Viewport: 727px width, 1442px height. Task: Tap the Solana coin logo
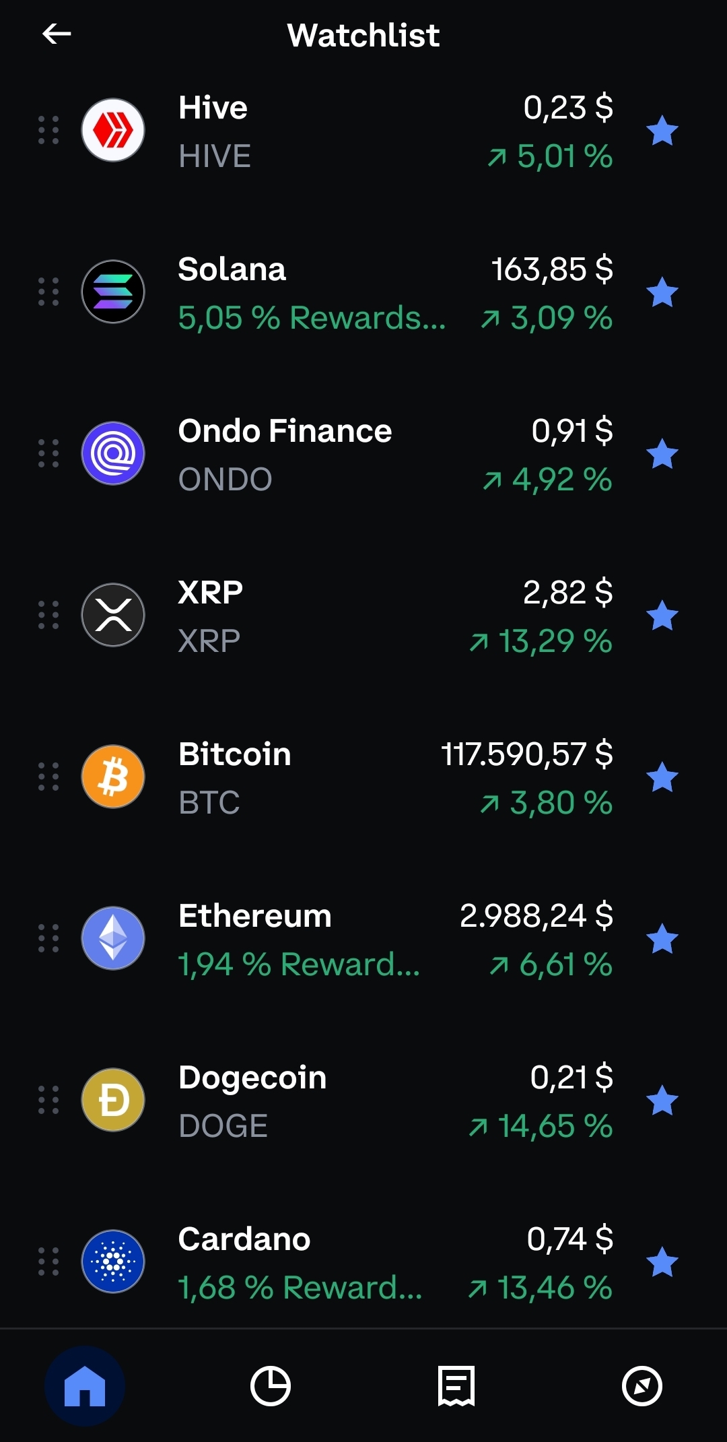click(x=113, y=292)
